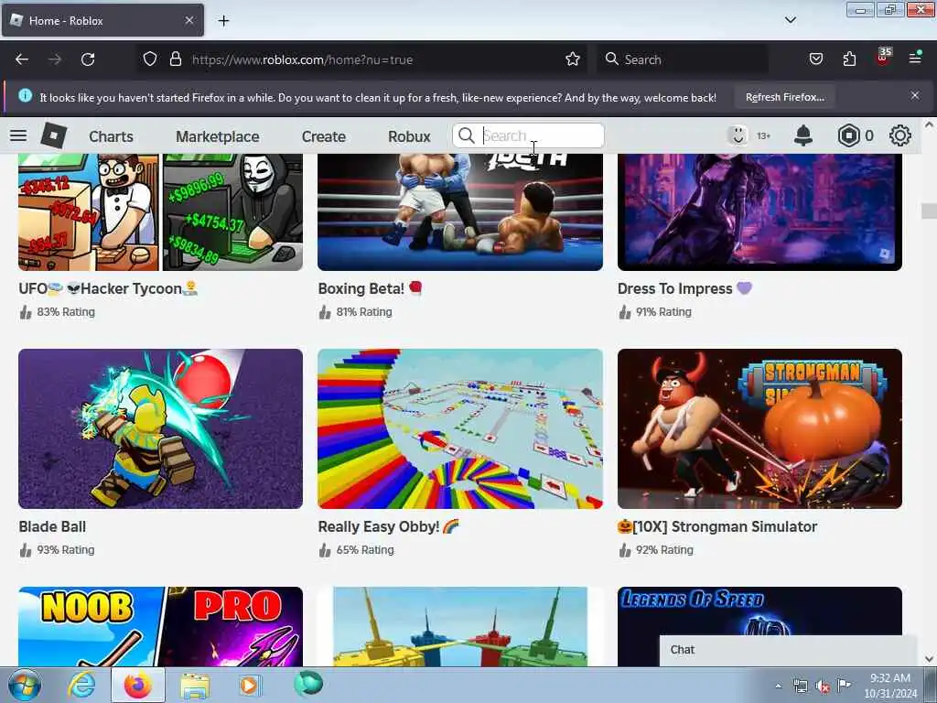This screenshot has height=703, width=937.
Task: Bookmark this page with the star
Action: [573, 59]
